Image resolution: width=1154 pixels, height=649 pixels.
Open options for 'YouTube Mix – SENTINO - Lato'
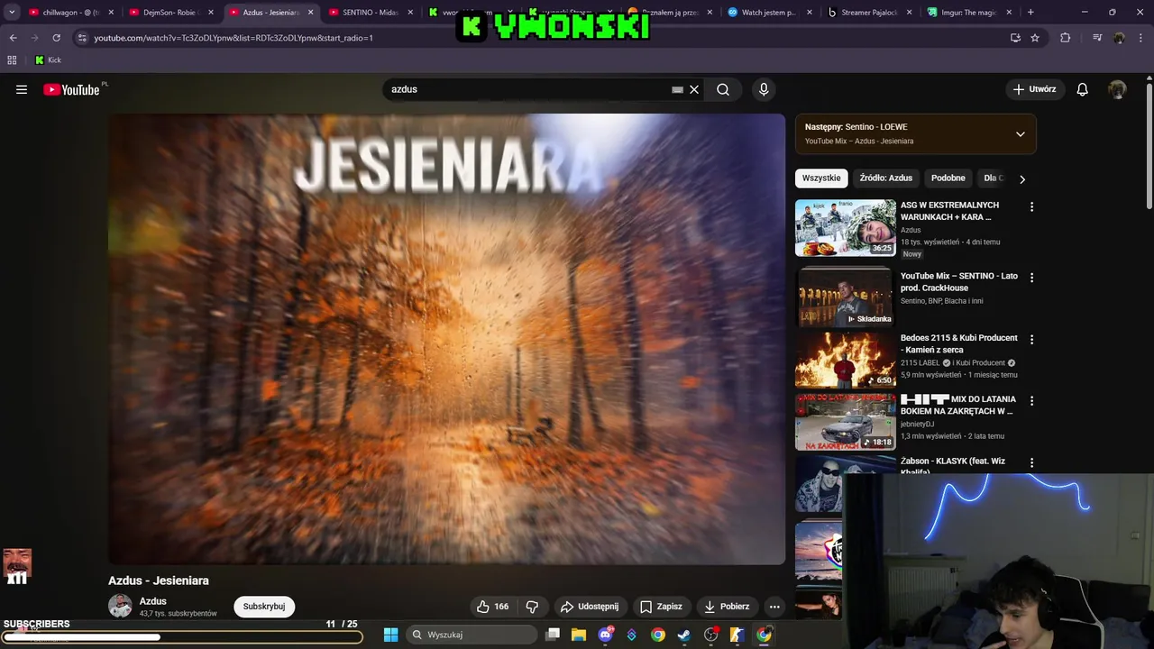[x=1031, y=278]
